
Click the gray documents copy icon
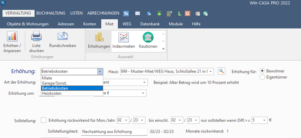pos(198,14)
